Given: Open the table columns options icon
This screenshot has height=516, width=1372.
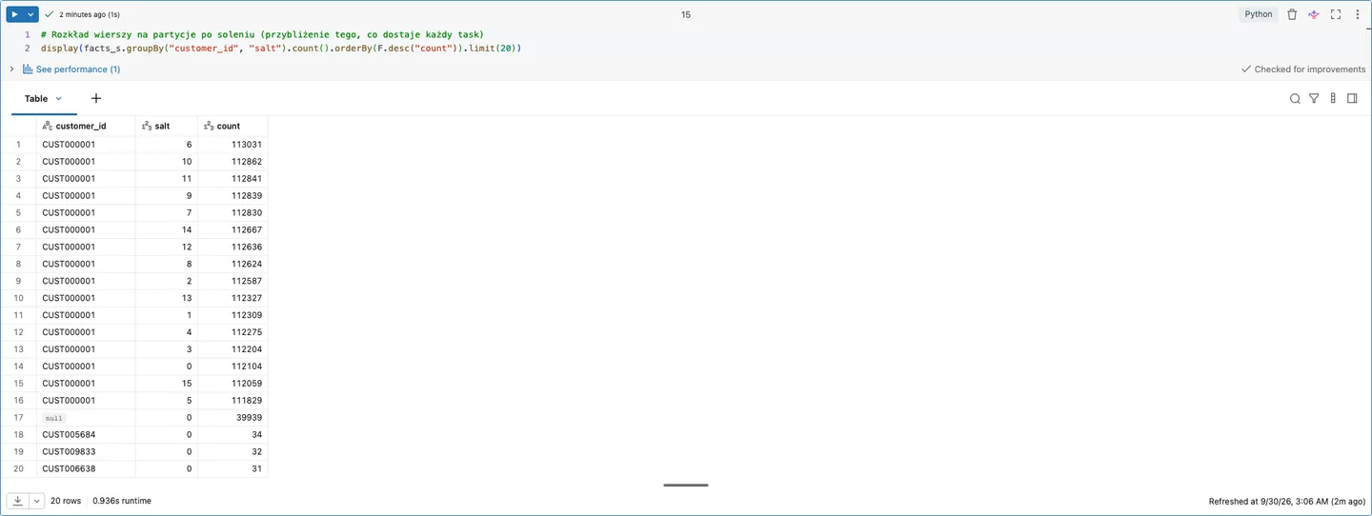Looking at the screenshot, I should [1333, 98].
